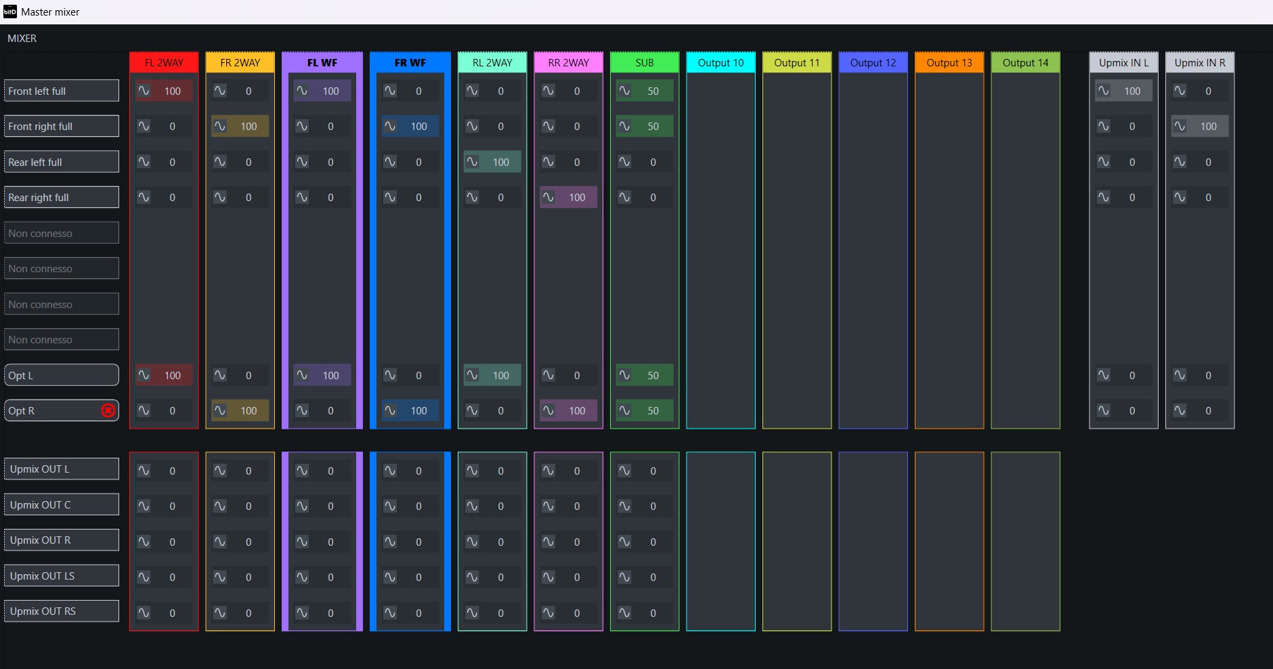Screen dimensions: 1273x669
Task: Click the Rear left full input label
Action: 62,162
